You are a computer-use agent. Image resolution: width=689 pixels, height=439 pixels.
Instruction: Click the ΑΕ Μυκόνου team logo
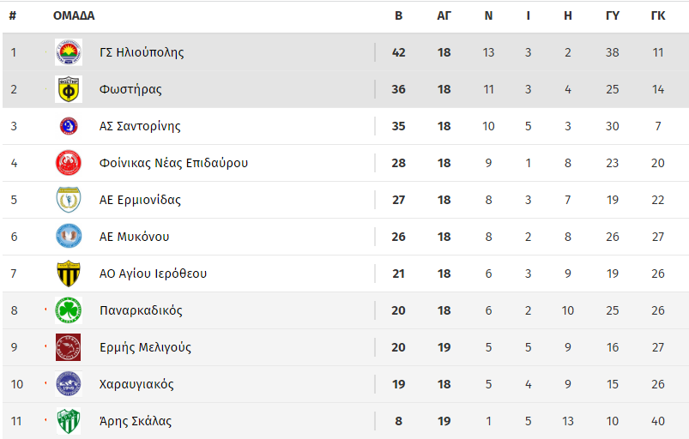point(69,237)
